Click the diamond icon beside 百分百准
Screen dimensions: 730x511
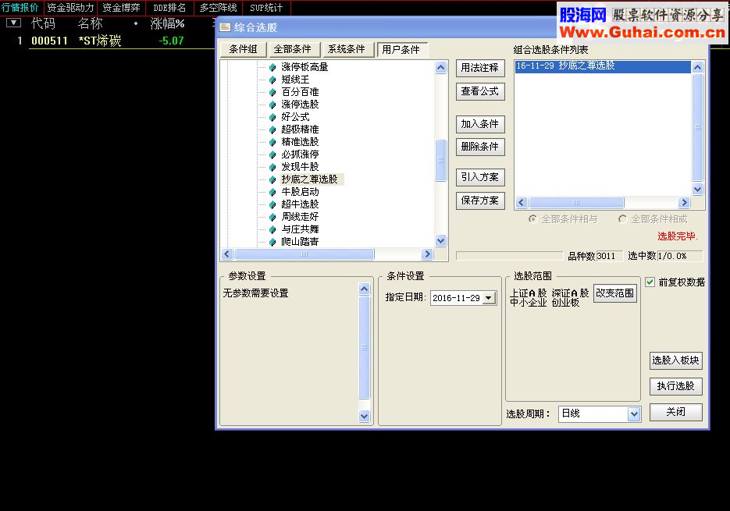[272, 92]
